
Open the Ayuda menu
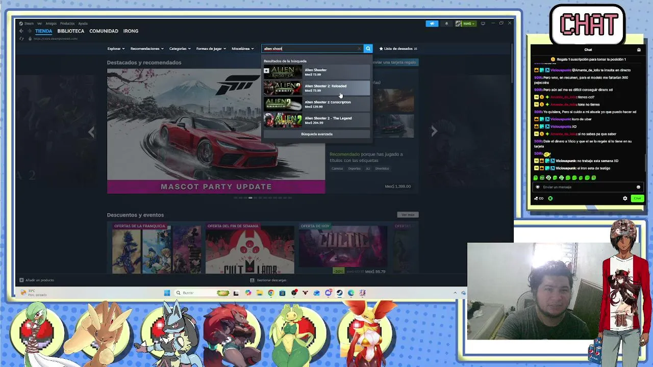tap(83, 23)
